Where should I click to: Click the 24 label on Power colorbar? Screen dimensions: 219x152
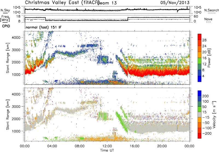pos(204,46)
